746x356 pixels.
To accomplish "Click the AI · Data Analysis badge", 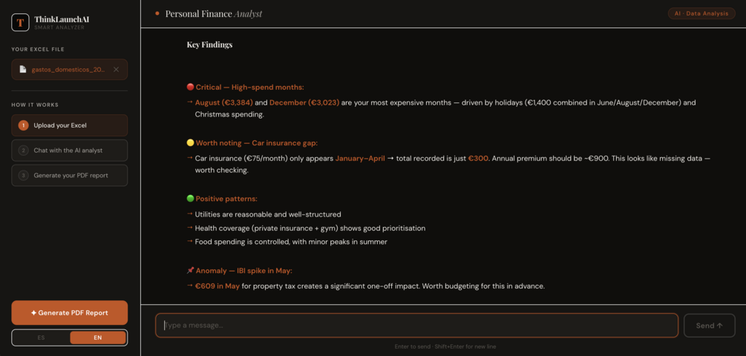I will 701,14.
